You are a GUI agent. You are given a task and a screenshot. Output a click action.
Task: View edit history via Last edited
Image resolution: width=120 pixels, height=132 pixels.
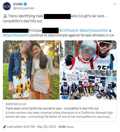click(15, 127)
